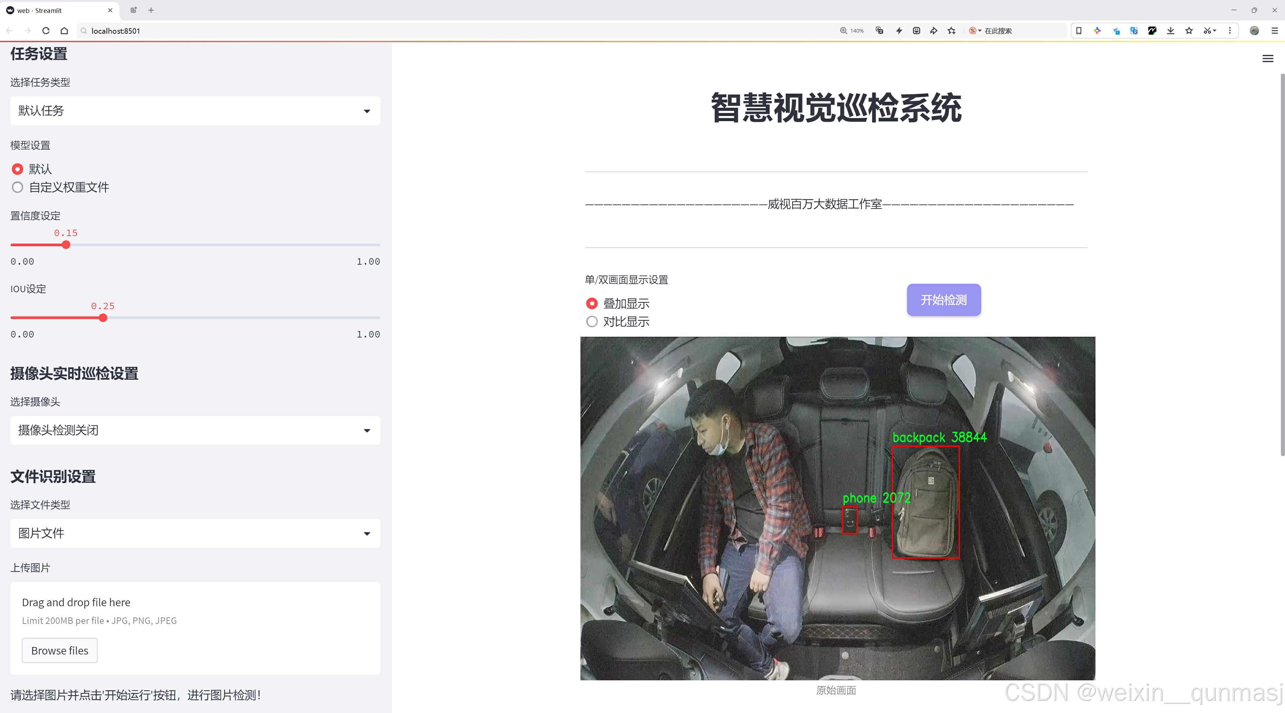This screenshot has height=713, width=1285.
Task: Click the IOU slider handle at 0.25
Action: pos(103,318)
